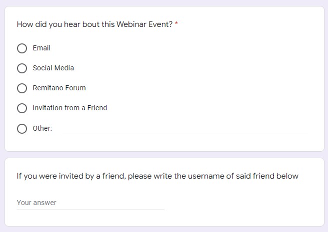This screenshot has width=328, height=232.
Task: Click the Email option label text
Action: click(x=41, y=48)
